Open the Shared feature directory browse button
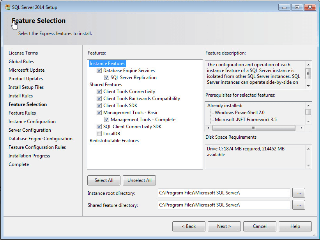The height and width of the screenshot is (240, 320). (299, 205)
